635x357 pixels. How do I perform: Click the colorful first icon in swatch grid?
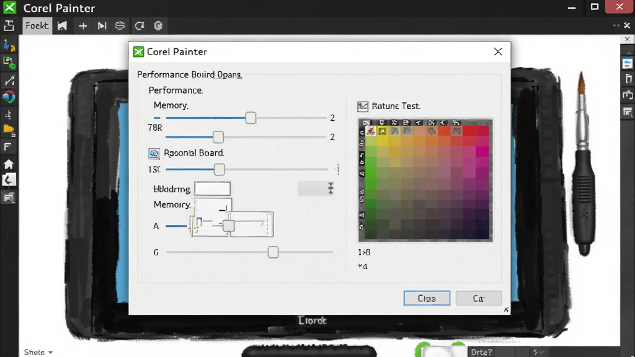pos(371,131)
